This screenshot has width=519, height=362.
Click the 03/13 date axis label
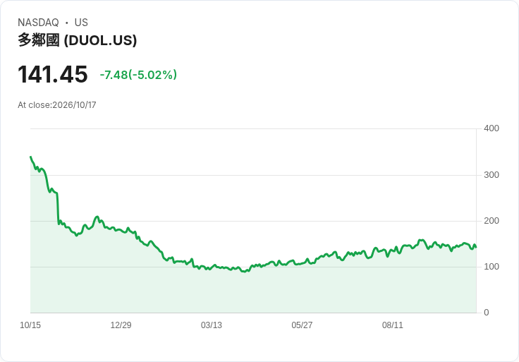point(211,325)
